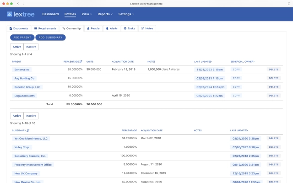Delete the Dogwood North row
293x183 pixels.
274,96
